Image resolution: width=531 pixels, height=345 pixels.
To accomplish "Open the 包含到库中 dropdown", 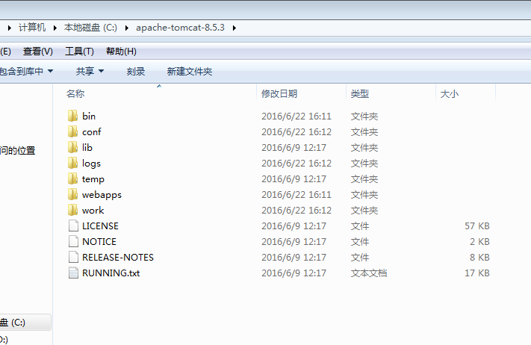I will coord(26,71).
